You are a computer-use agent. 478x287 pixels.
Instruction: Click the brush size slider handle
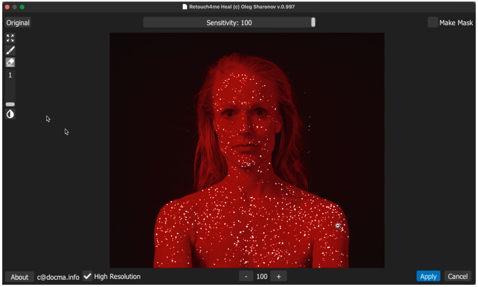point(10,104)
